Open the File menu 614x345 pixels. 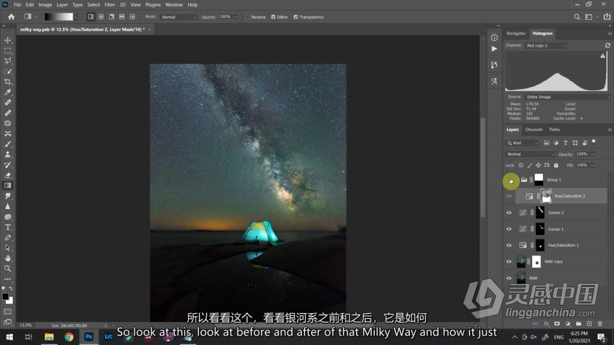click(17, 4)
